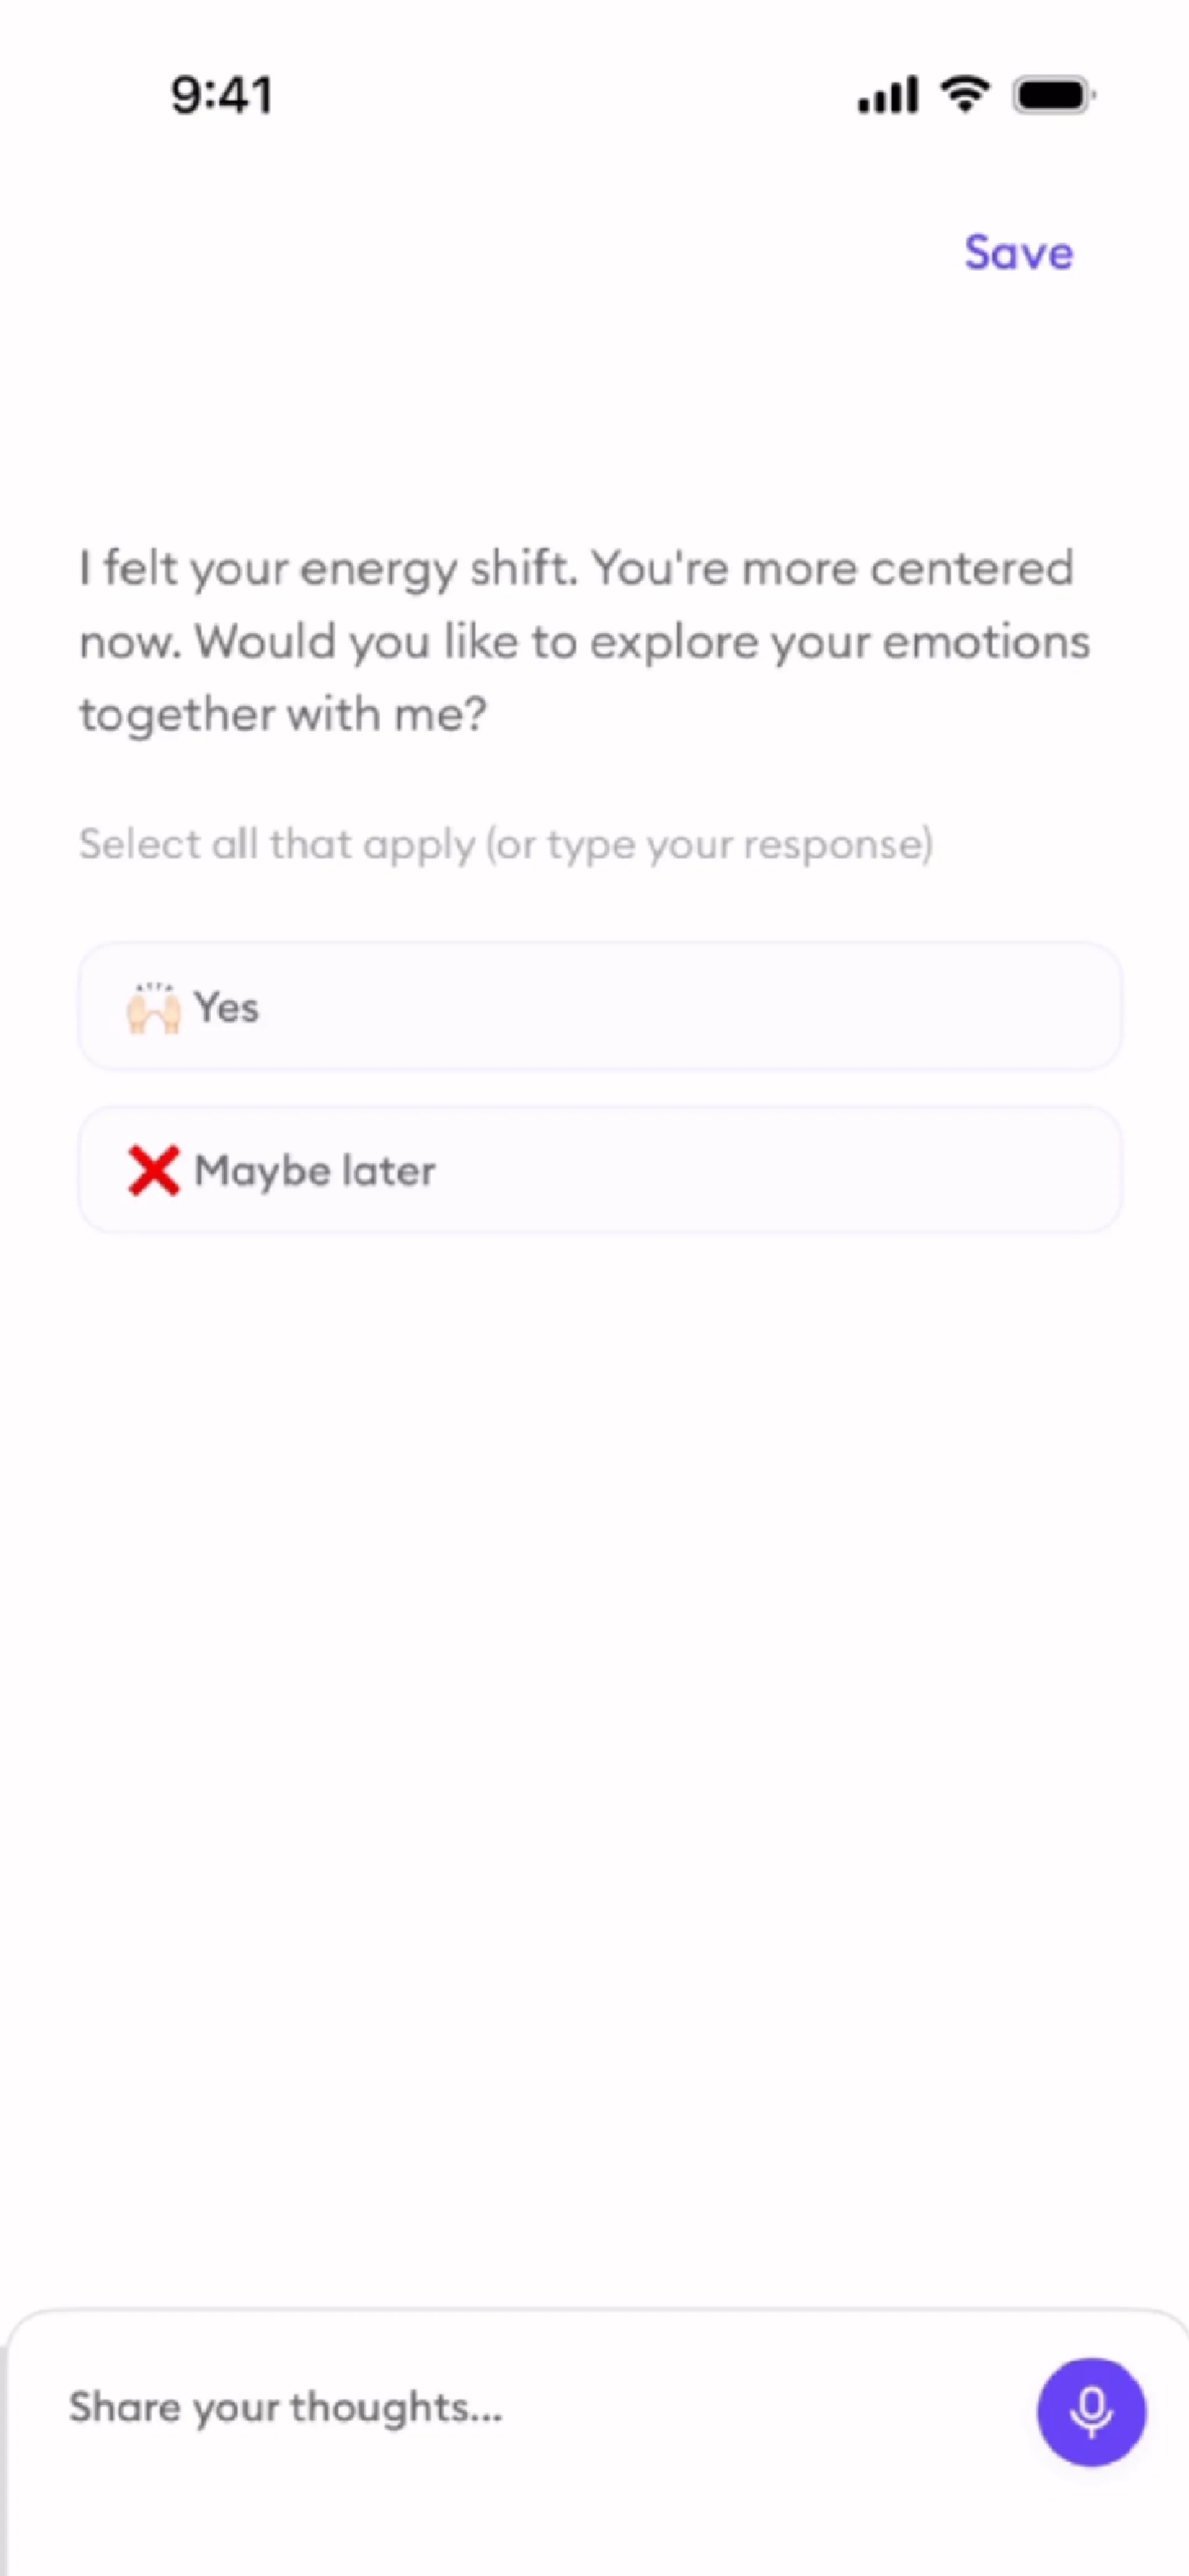
Task: Click the red X emoji
Action: coord(153,1170)
